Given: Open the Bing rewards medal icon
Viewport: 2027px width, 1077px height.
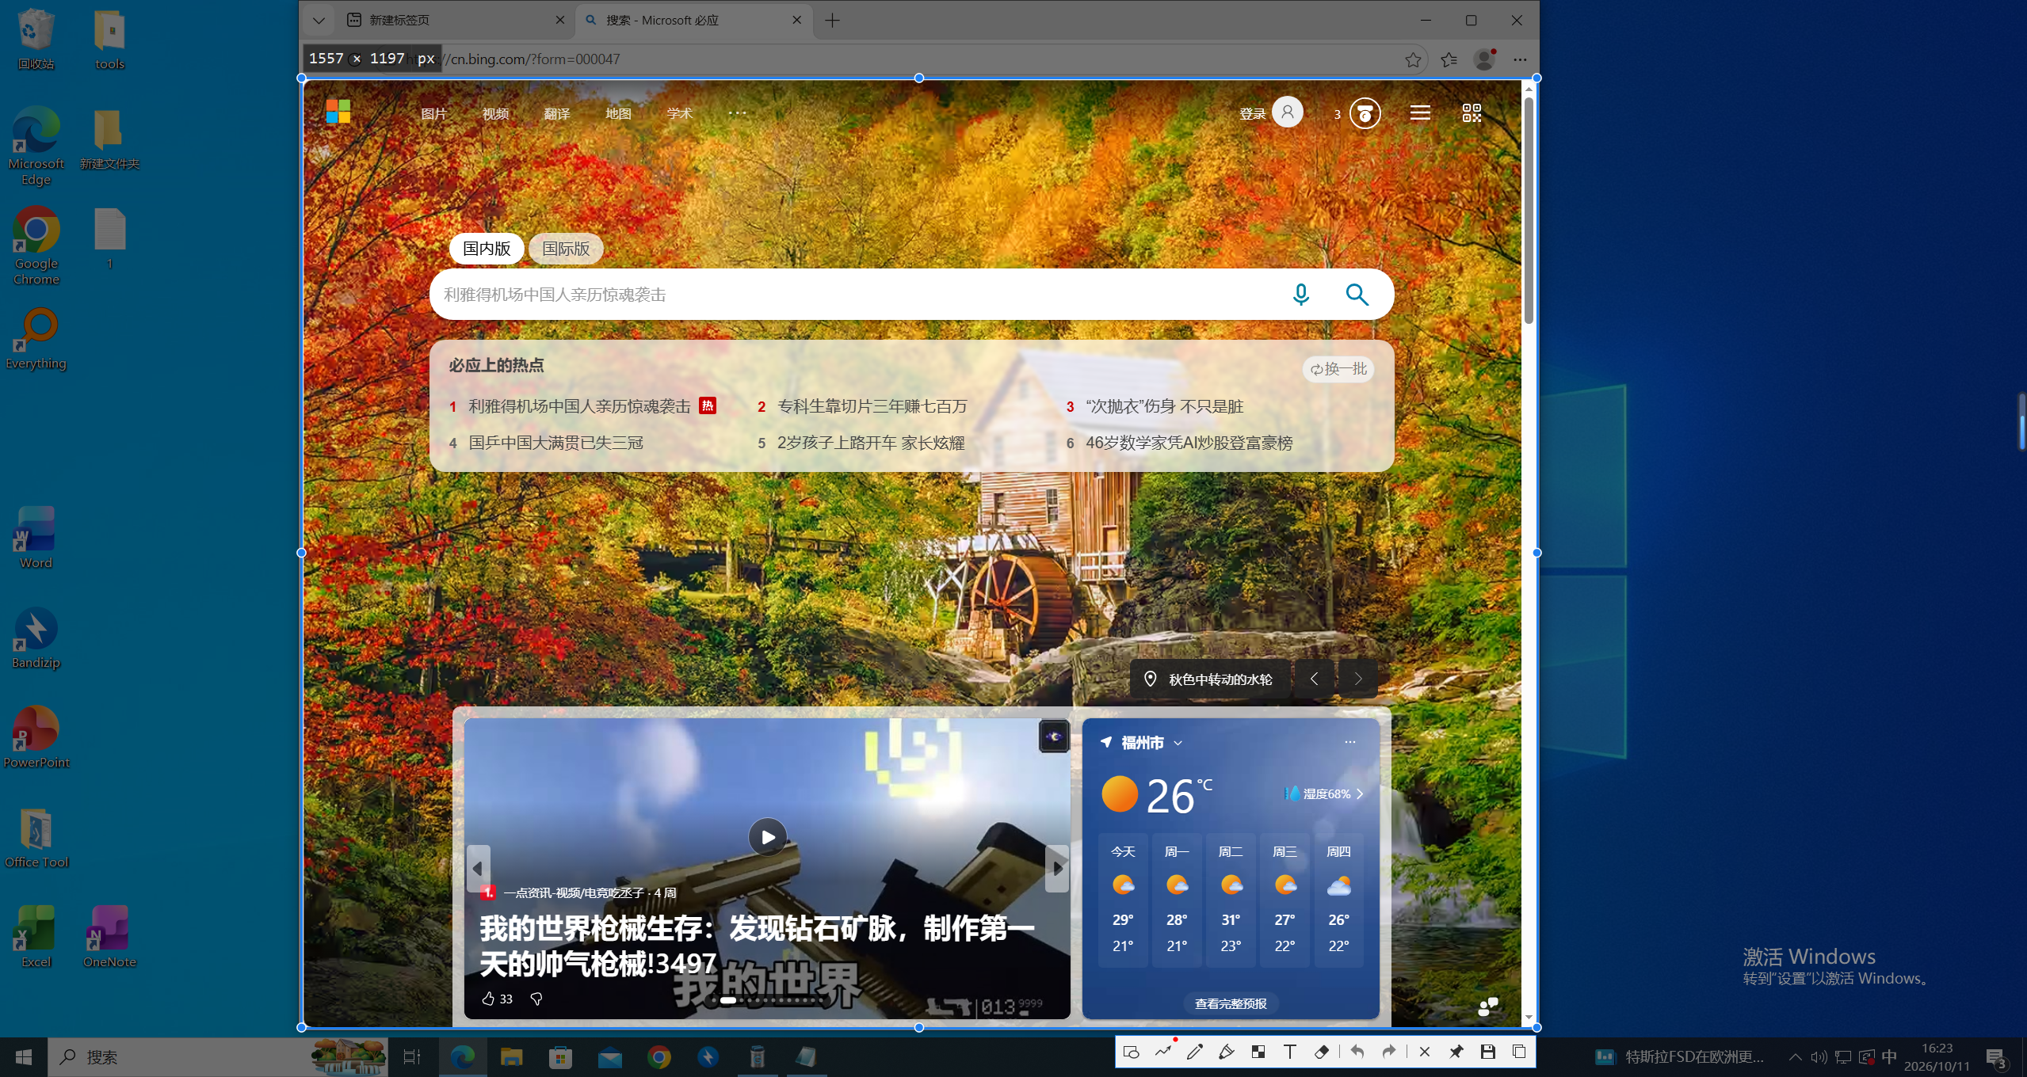Looking at the screenshot, I should coord(1365,113).
